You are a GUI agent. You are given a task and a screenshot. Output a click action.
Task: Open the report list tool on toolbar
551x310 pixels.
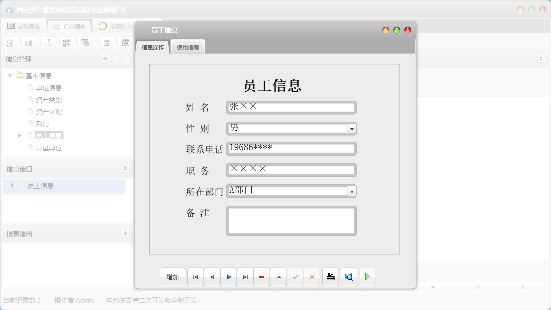pos(29,42)
